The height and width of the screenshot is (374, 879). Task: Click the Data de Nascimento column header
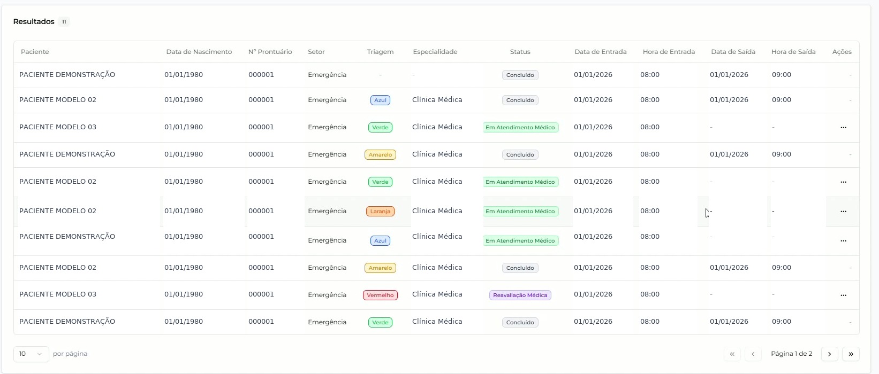click(199, 52)
